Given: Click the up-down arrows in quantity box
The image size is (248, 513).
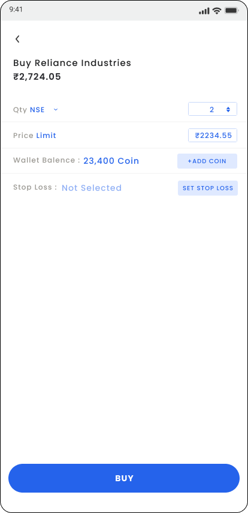Looking at the screenshot, I should (x=228, y=110).
